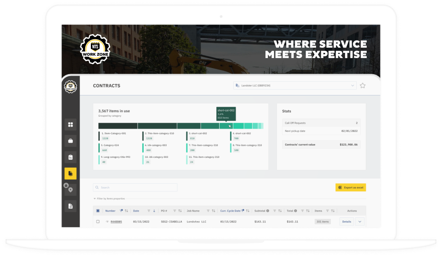The height and width of the screenshot is (257, 442).
Task: Star the current company as favorite
Action: tap(362, 86)
